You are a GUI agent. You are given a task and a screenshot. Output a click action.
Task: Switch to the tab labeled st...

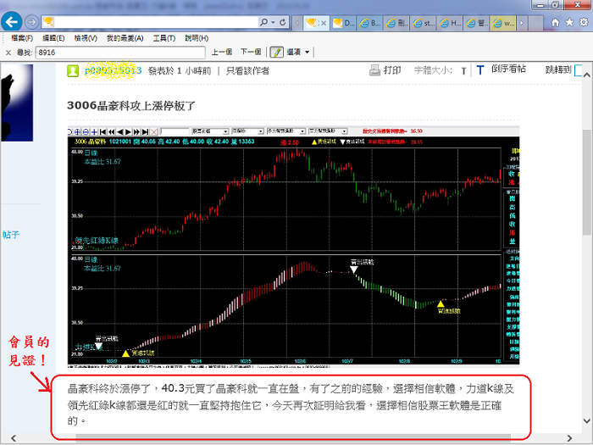click(424, 23)
